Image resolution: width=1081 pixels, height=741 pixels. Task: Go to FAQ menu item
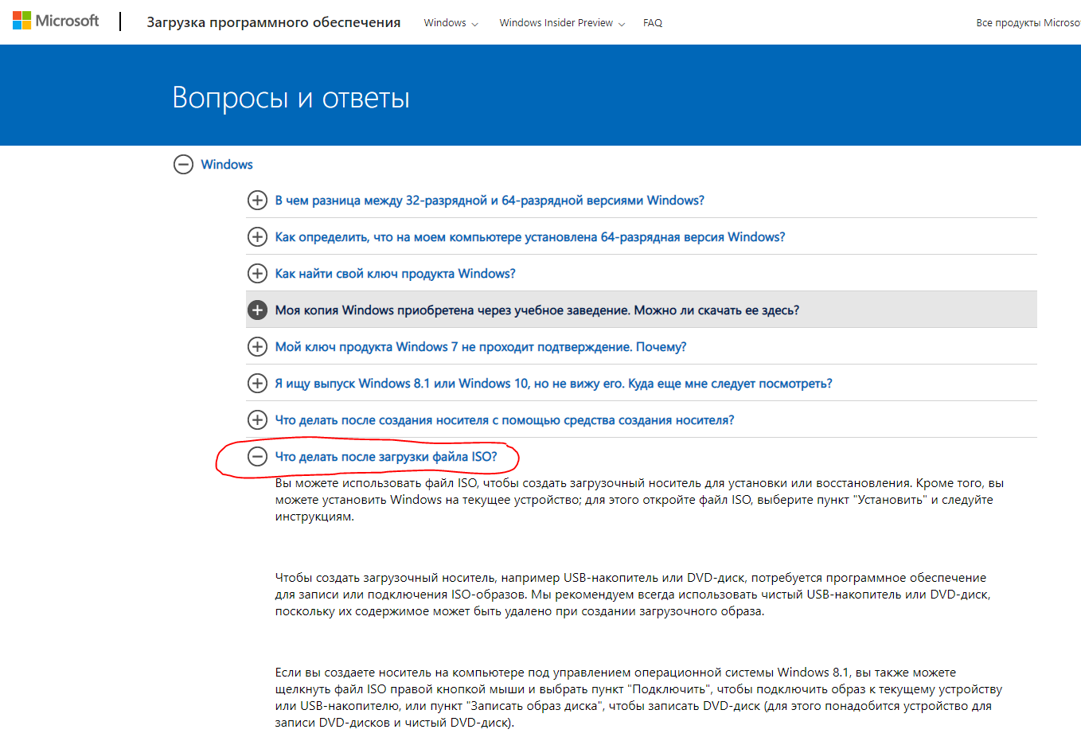(653, 23)
